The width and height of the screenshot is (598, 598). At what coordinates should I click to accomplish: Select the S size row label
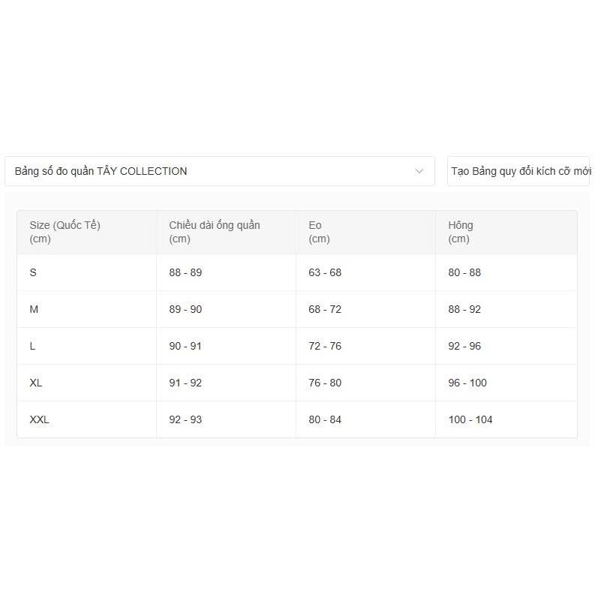click(33, 272)
